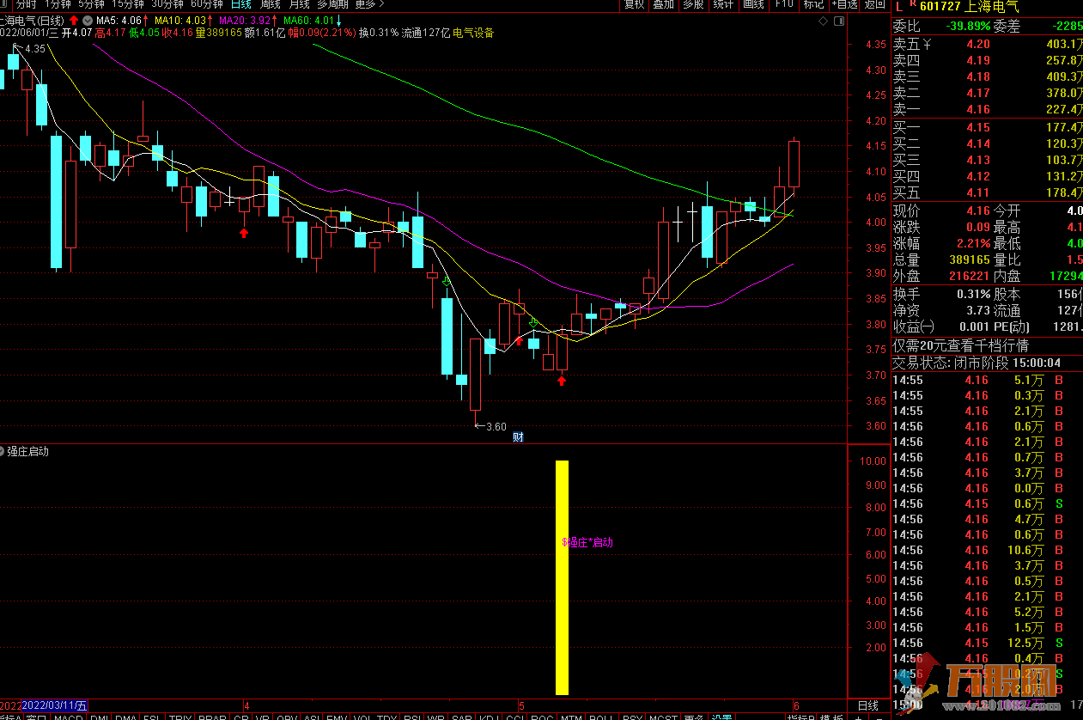Click the MA10: 4.03 moving average label
The width and height of the screenshot is (1083, 720).
click(181, 20)
